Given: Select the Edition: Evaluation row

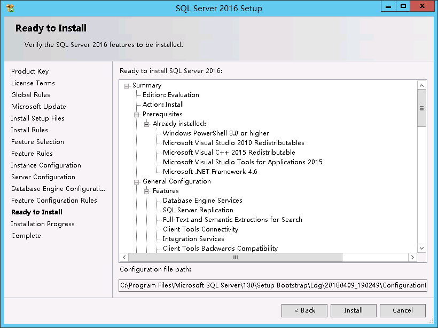Looking at the screenshot, I should click(171, 95).
